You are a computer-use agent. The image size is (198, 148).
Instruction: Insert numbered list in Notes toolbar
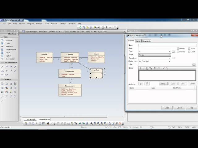pos(159,68)
